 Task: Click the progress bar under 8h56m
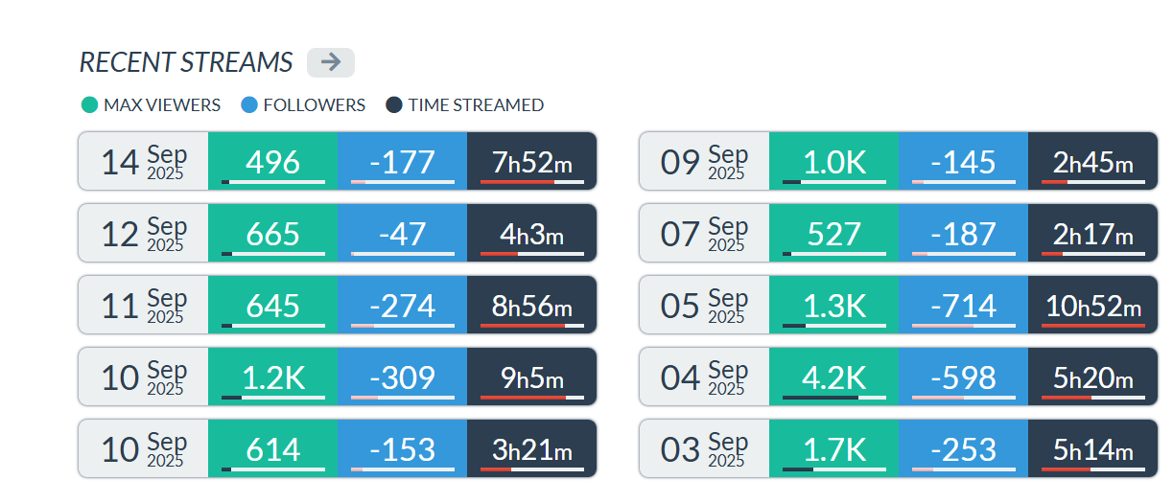coord(531,326)
